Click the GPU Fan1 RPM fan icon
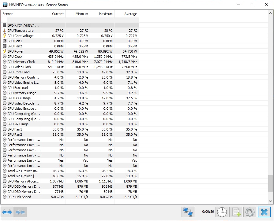 5,41
